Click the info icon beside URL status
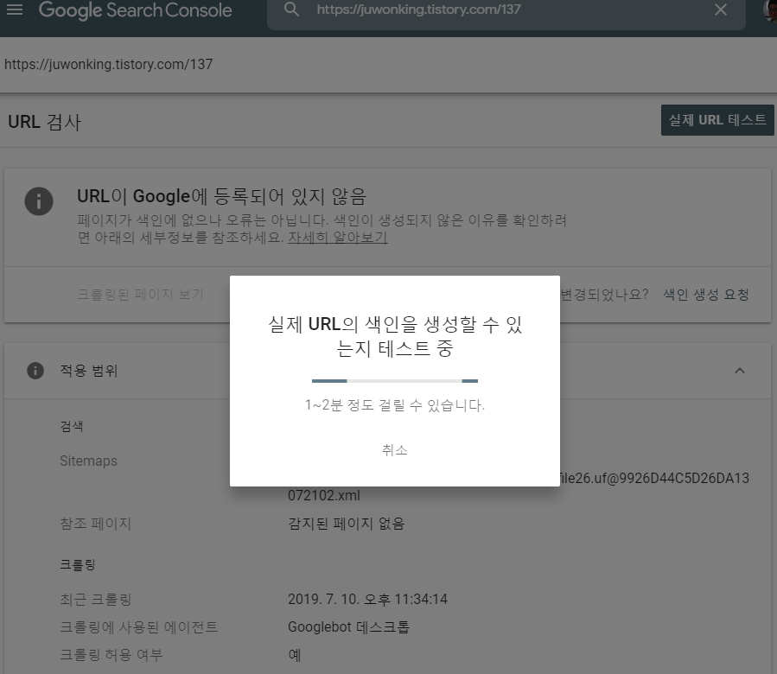 pyautogui.click(x=39, y=201)
